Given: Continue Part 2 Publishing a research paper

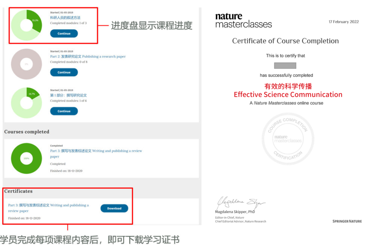Looking at the screenshot, I should pyautogui.click(x=64, y=72).
